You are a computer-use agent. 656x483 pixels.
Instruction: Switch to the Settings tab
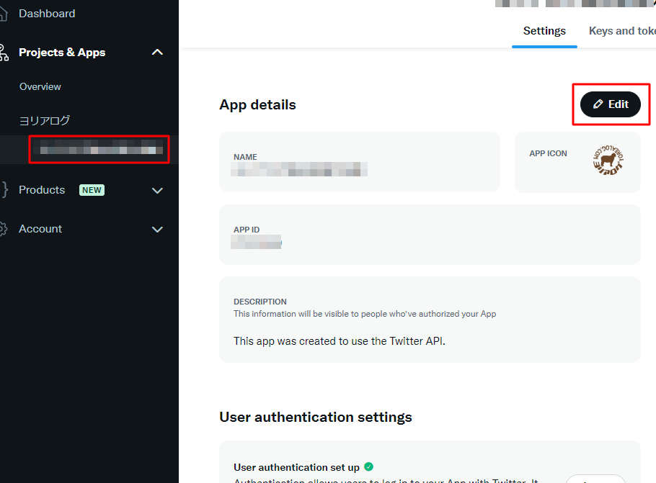(x=544, y=31)
